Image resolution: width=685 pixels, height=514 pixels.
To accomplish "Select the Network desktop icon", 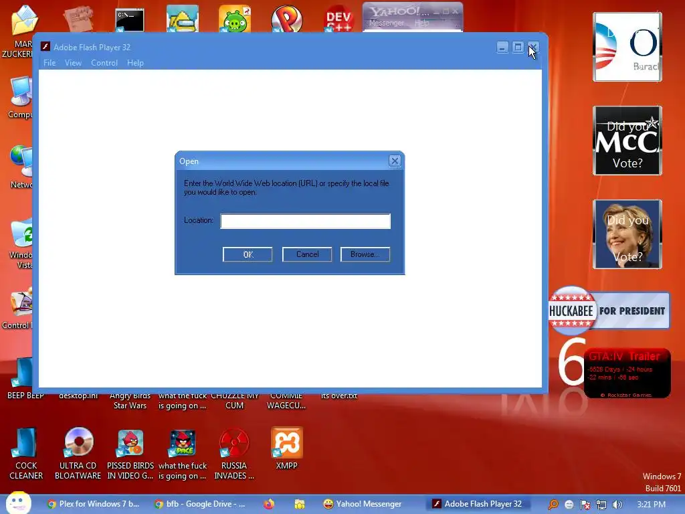I will coord(21,167).
